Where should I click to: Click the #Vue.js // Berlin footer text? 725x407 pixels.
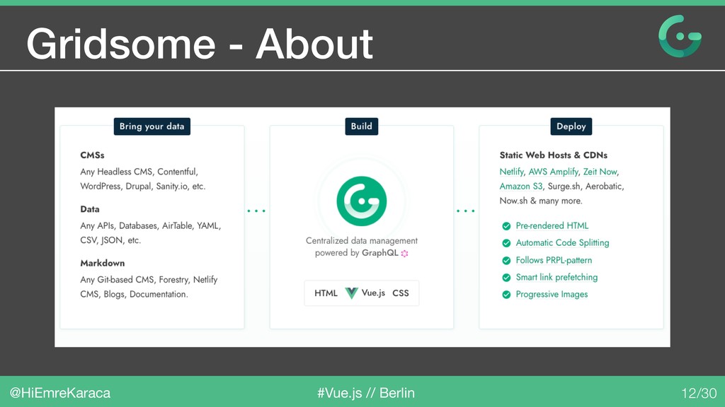coord(366,393)
